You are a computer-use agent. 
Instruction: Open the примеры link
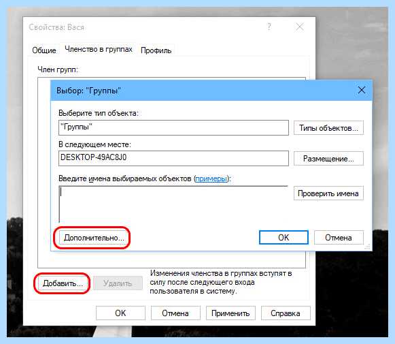(x=211, y=178)
